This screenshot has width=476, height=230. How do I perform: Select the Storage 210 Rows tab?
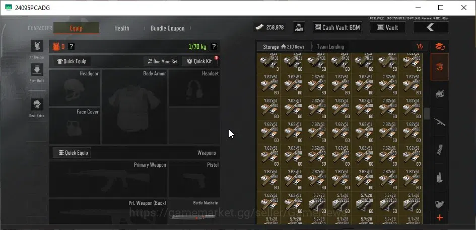[284, 47]
